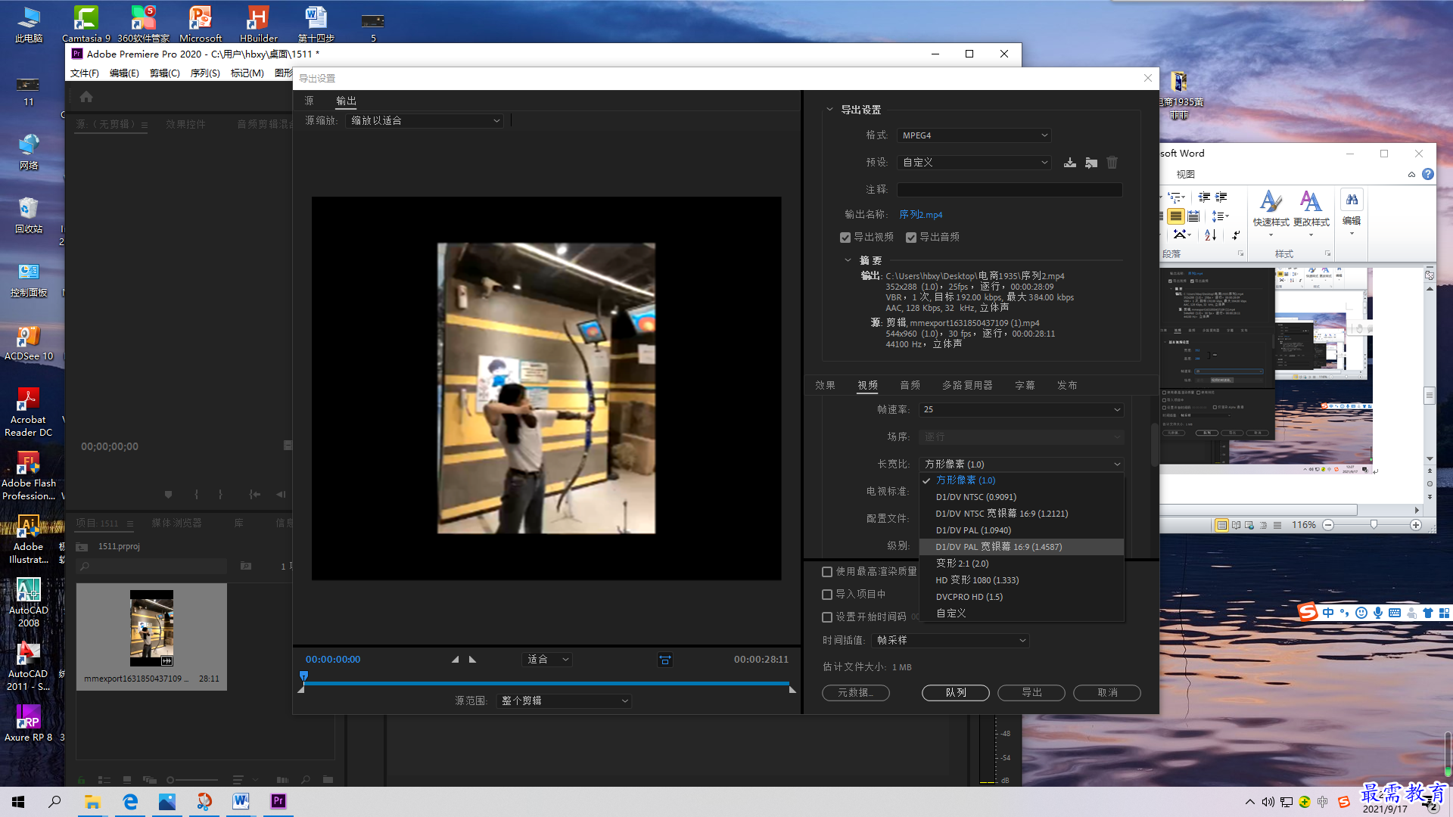Click the Word help question mark icon

coord(1427,174)
